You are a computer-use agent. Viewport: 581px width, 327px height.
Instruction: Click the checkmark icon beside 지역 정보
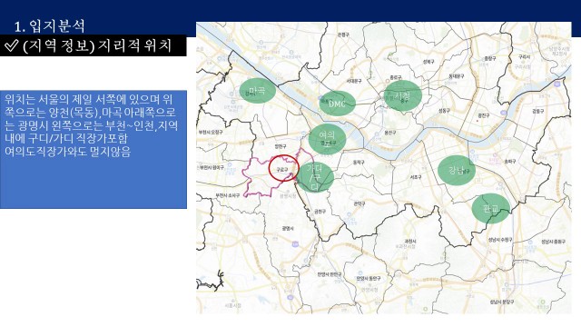click(11, 45)
